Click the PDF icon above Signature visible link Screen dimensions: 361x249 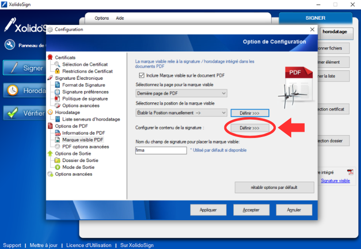coord(350,172)
